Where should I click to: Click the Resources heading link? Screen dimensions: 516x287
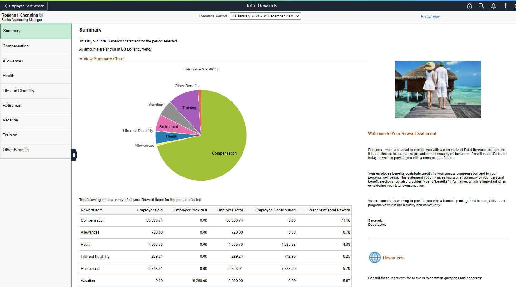coord(393,258)
